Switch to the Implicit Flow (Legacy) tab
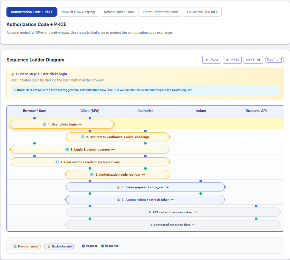290x260 pixels. (x=78, y=12)
